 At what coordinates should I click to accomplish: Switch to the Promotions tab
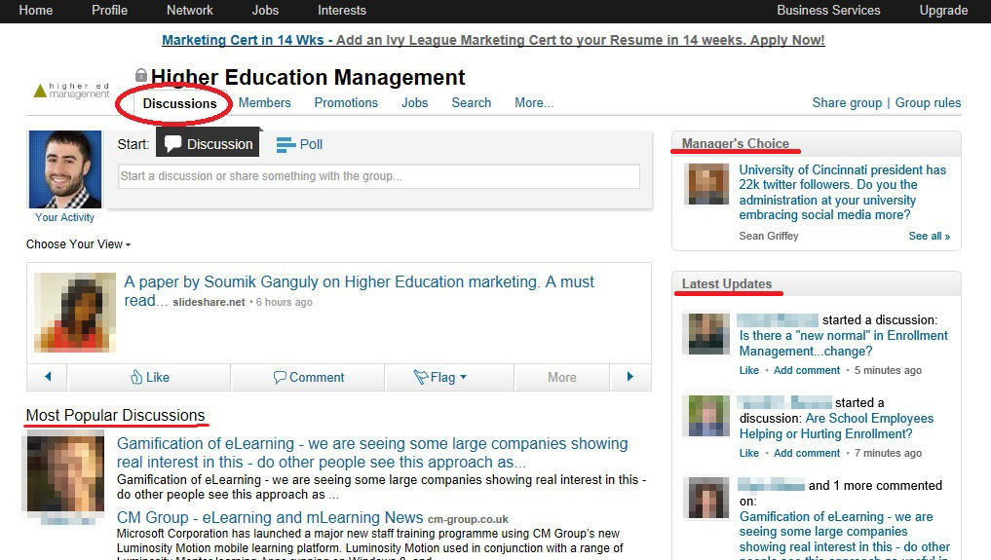point(346,103)
